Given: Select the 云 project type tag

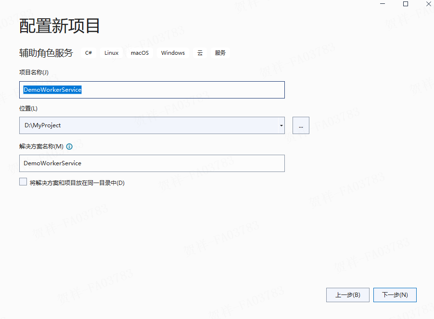Looking at the screenshot, I should 200,53.
